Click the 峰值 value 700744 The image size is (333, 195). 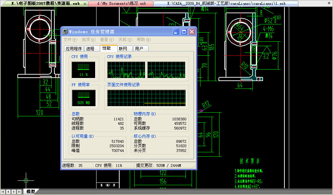point(118,151)
